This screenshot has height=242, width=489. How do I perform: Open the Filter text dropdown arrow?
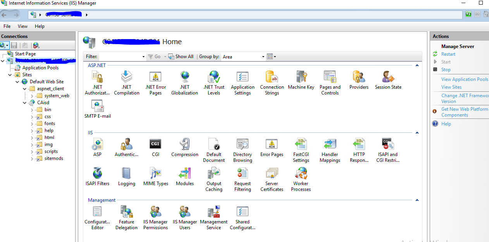143,57
